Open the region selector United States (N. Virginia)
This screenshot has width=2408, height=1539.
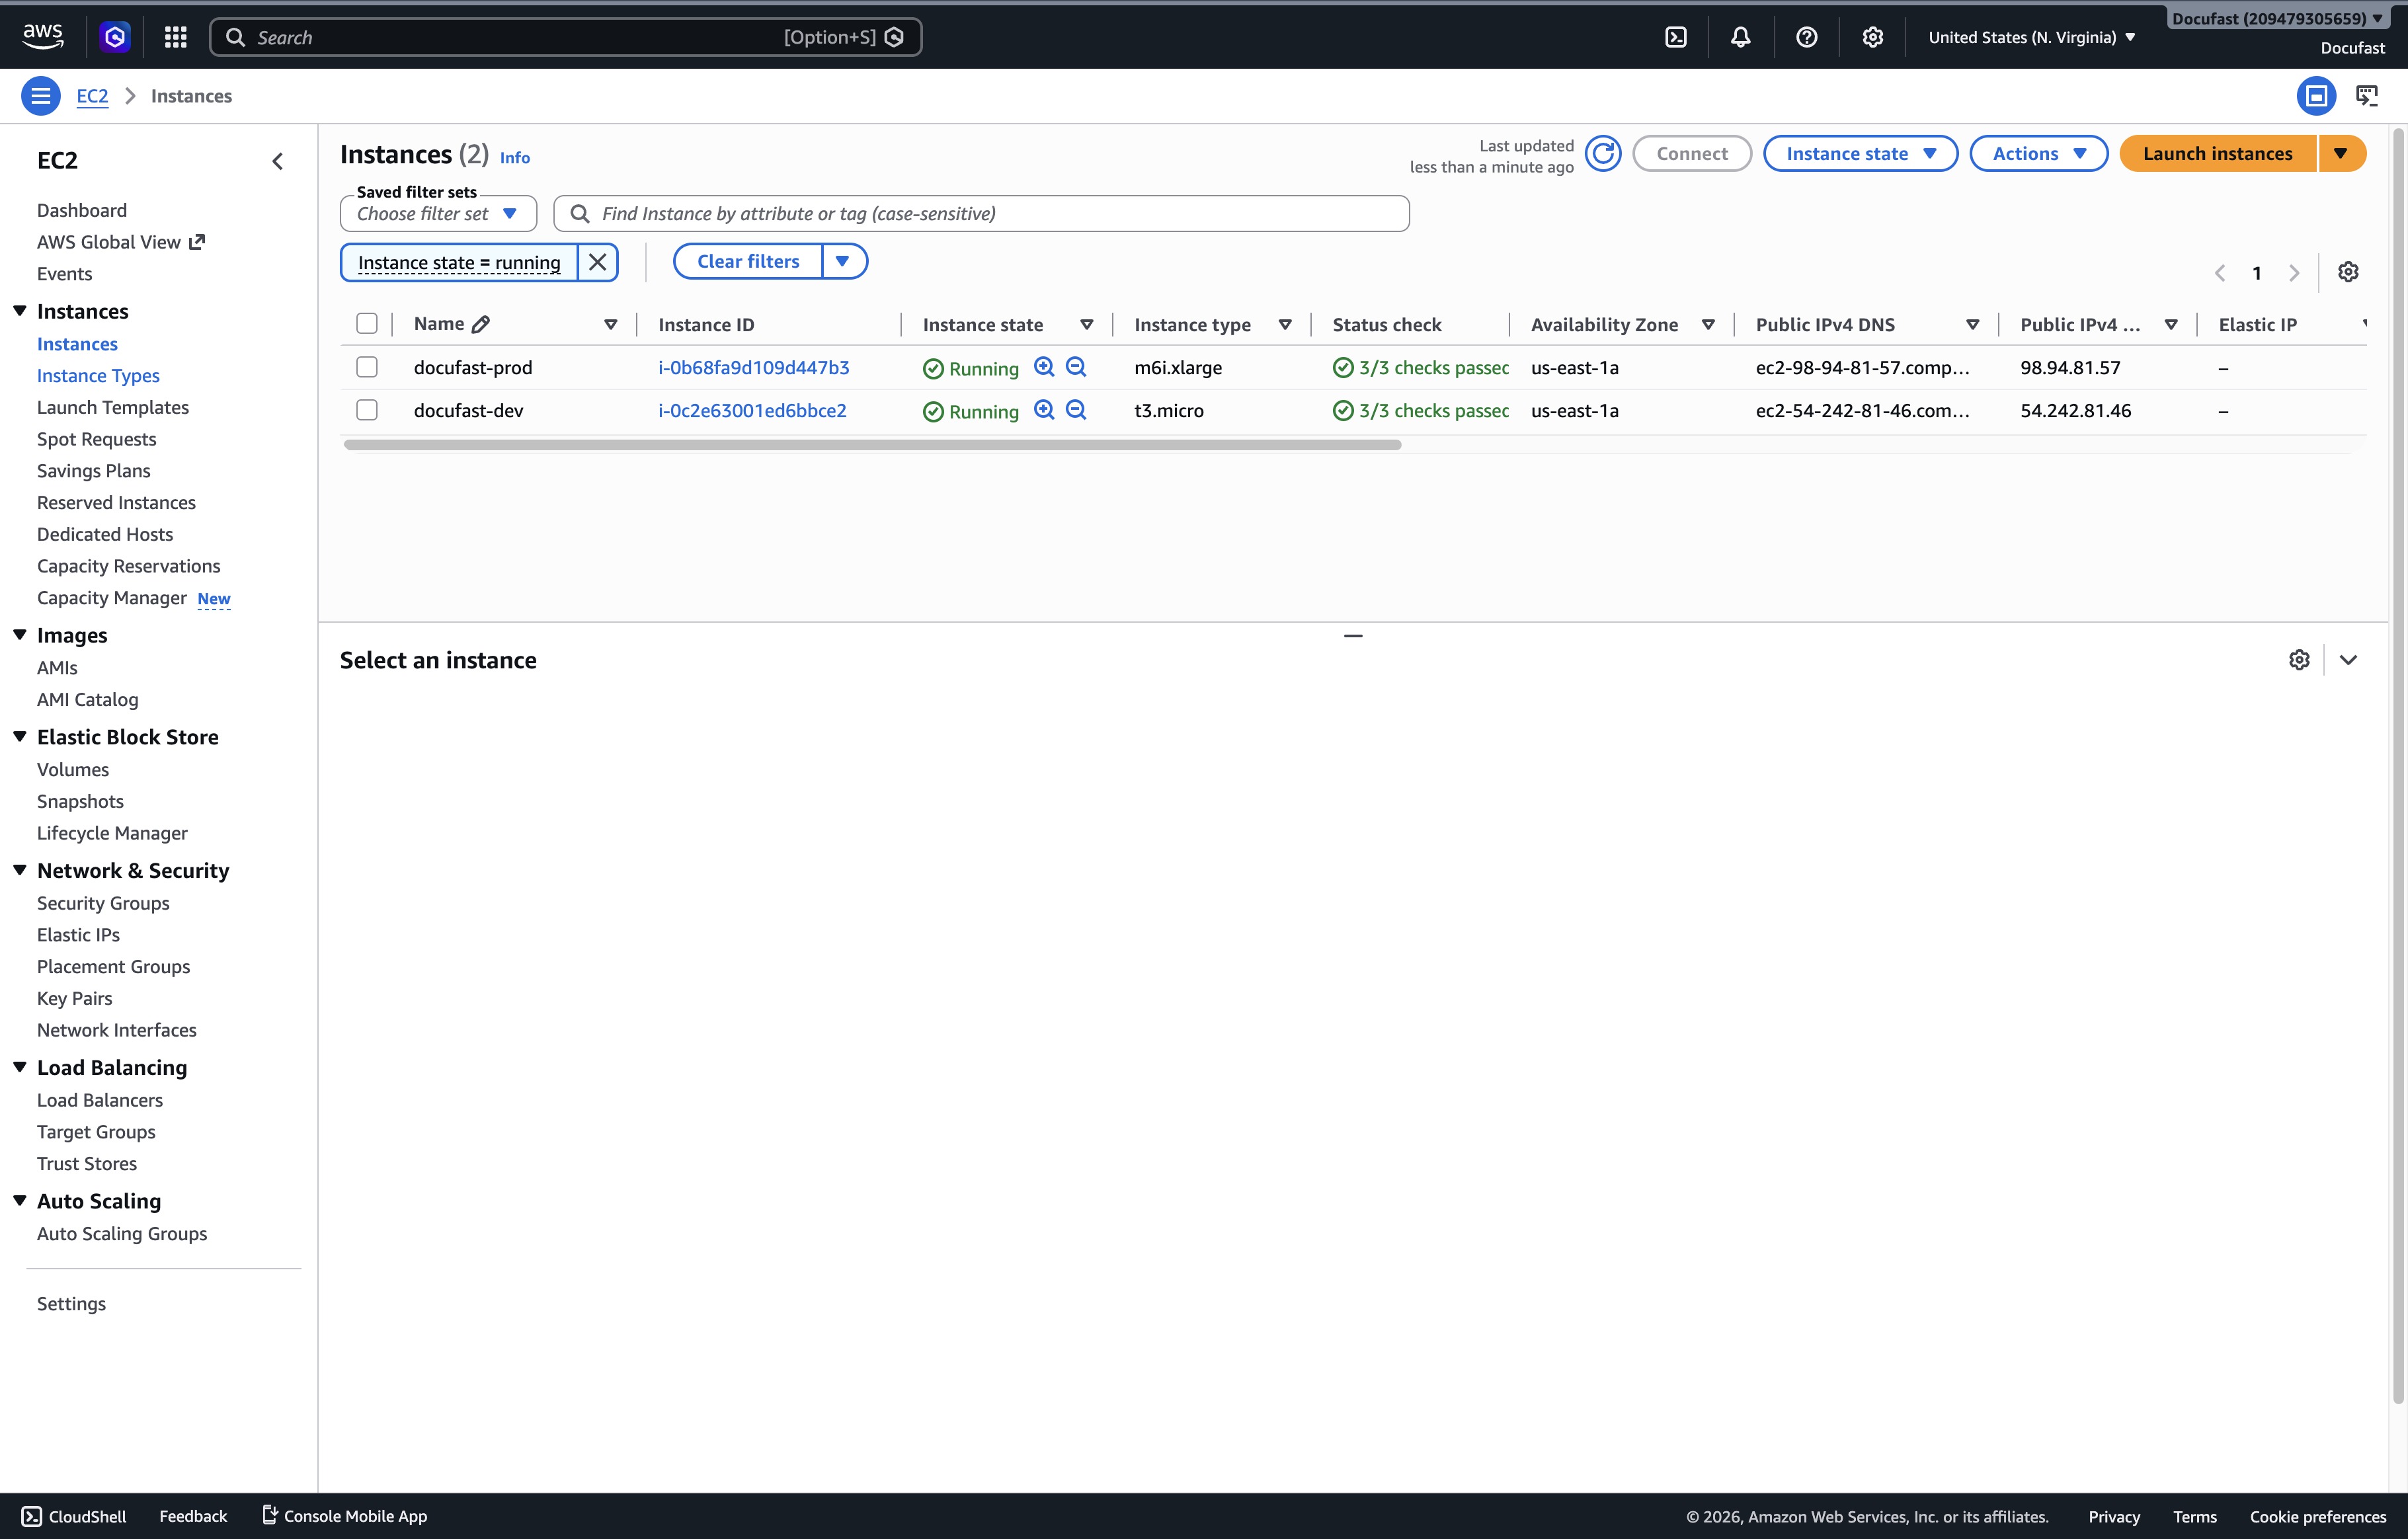[x=2032, y=37]
